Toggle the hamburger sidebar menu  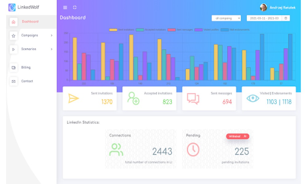[x=65, y=7]
